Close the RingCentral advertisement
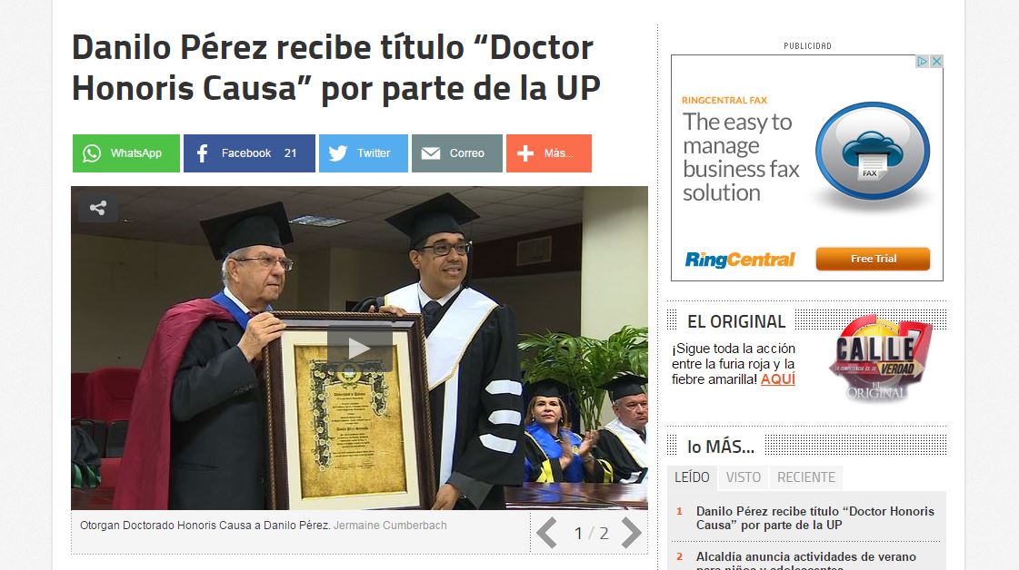This screenshot has height=570, width=1019. pyautogui.click(x=936, y=62)
